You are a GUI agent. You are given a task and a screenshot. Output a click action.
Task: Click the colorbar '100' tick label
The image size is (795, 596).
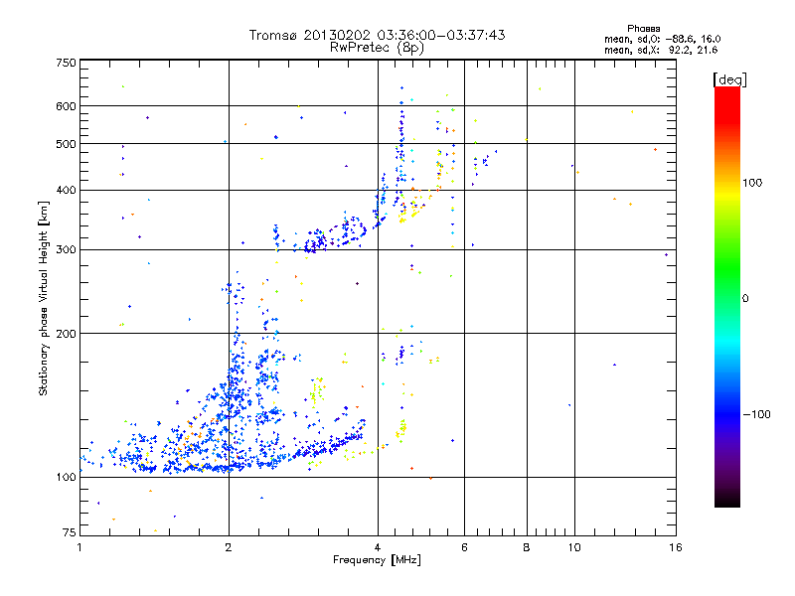[x=752, y=183]
